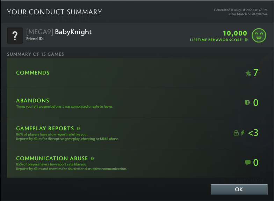Click the '86% of players have a low report rate' line
Viewport: 274px width, 201px height.
[x=52, y=134]
